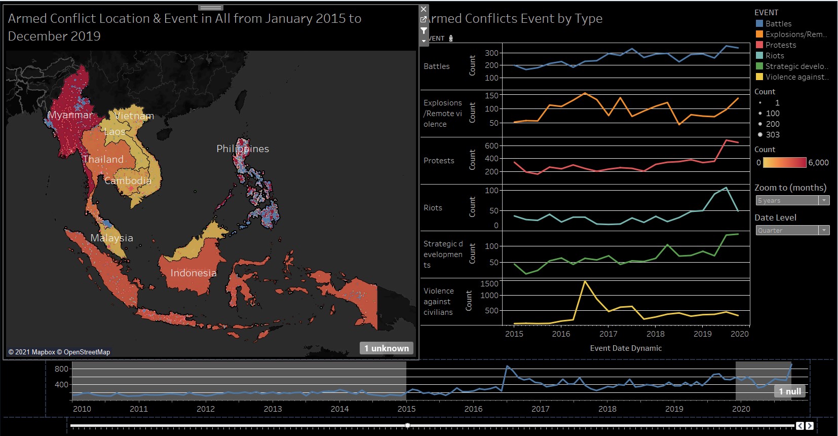This screenshot has height=436, width=838.
Task: Click the funnel filter icon on map panel
Action: coord(424,30)
